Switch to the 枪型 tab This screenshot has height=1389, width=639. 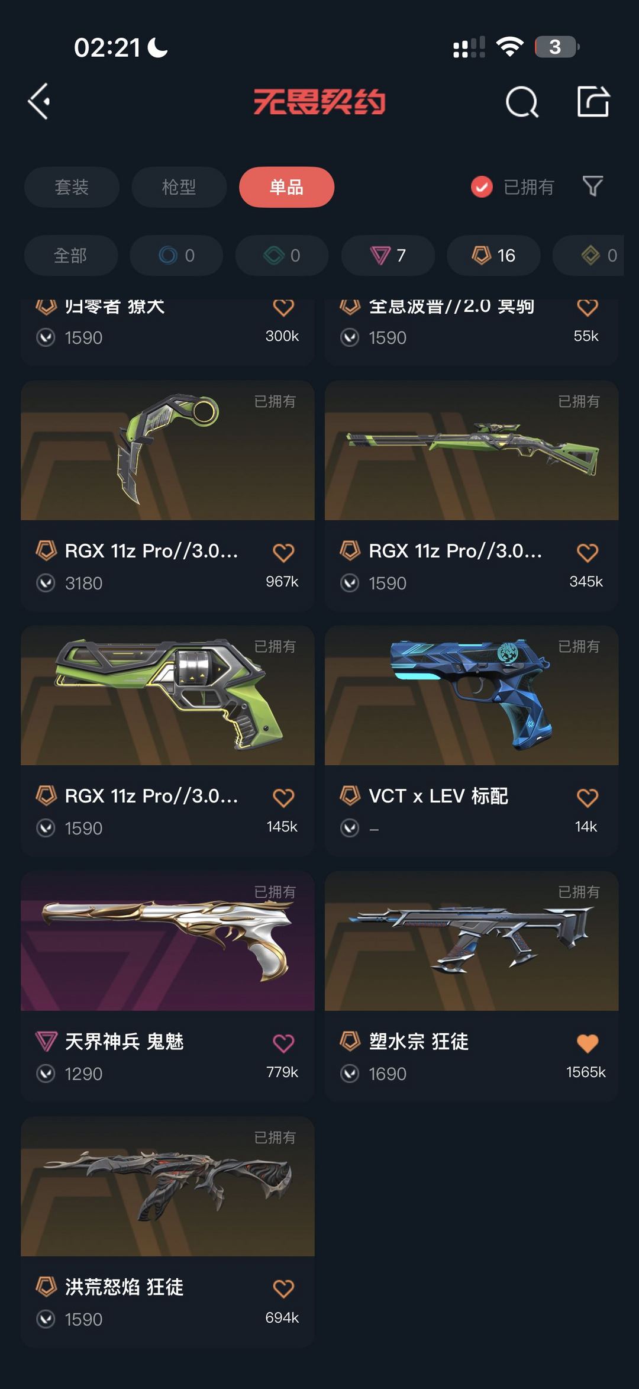[x=179, y=187]
